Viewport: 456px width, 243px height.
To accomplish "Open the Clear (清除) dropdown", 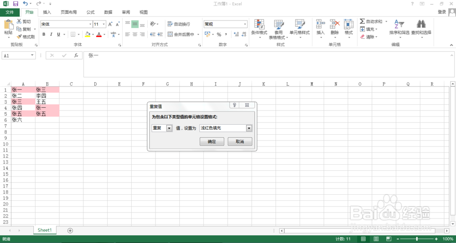I will point(368,37).
